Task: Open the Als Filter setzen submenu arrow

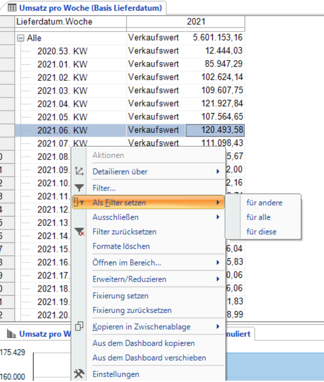Action: [218, 202]
